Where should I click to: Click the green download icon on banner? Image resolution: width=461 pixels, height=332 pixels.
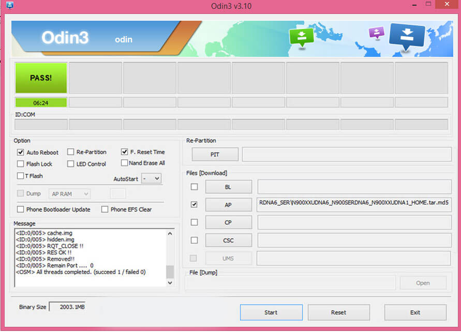point(301,37)
